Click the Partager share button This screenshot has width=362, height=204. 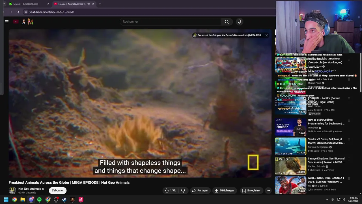tap(200, 190)
